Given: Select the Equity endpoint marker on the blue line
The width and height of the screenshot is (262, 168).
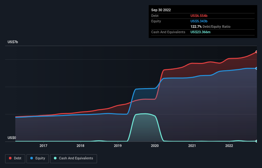Looking at the screenshot, I should tap(257, 68).
